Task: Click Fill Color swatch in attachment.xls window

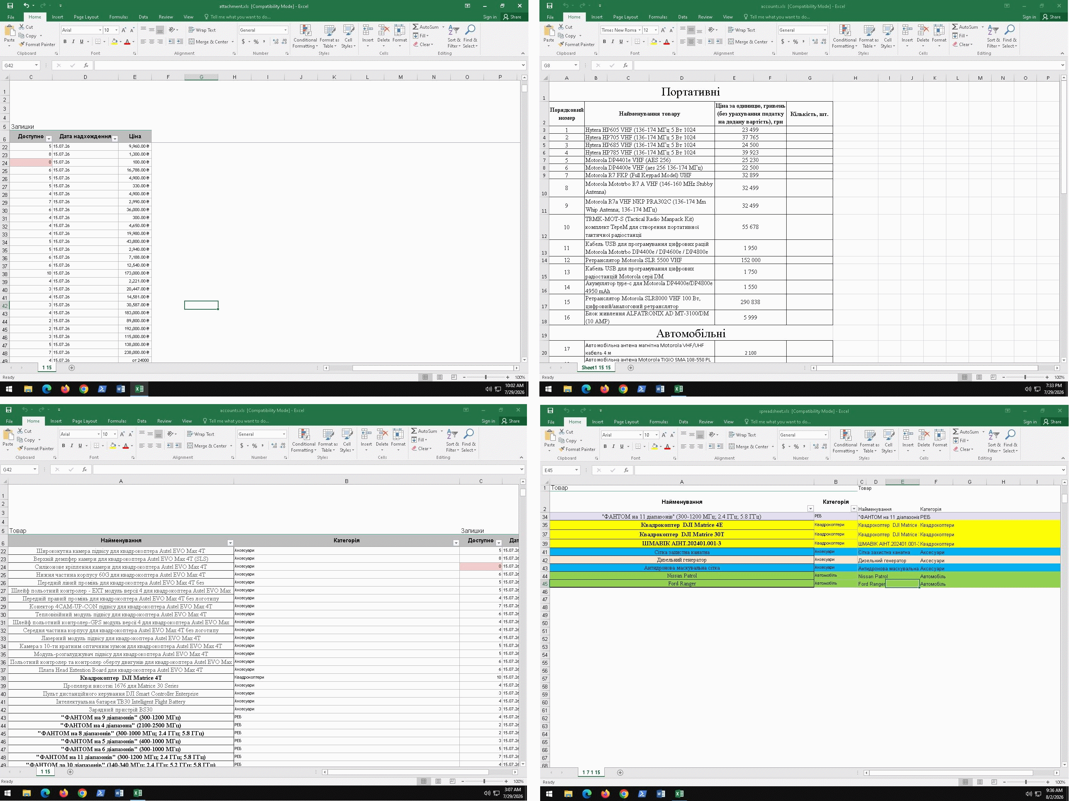Action: point(114,42)
